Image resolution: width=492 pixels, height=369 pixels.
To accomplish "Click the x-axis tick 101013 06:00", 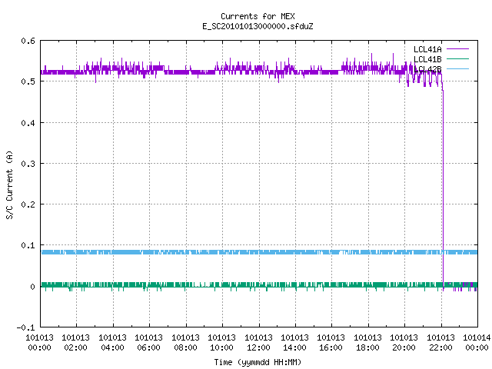I will [x=148, y=342].
